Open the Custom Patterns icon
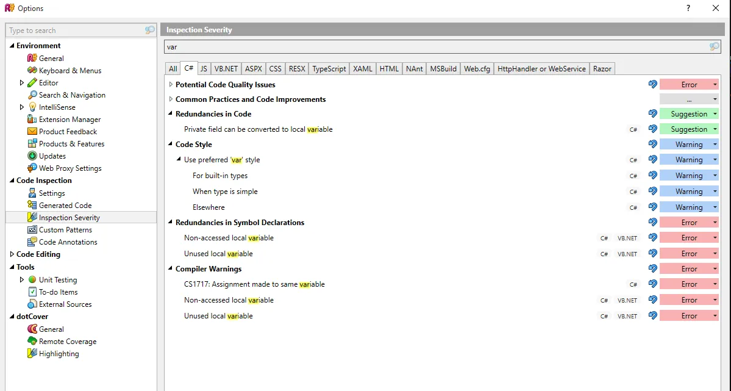Image resolution: width=731 pixels, height=391 pixels. [x=32, y=229]
